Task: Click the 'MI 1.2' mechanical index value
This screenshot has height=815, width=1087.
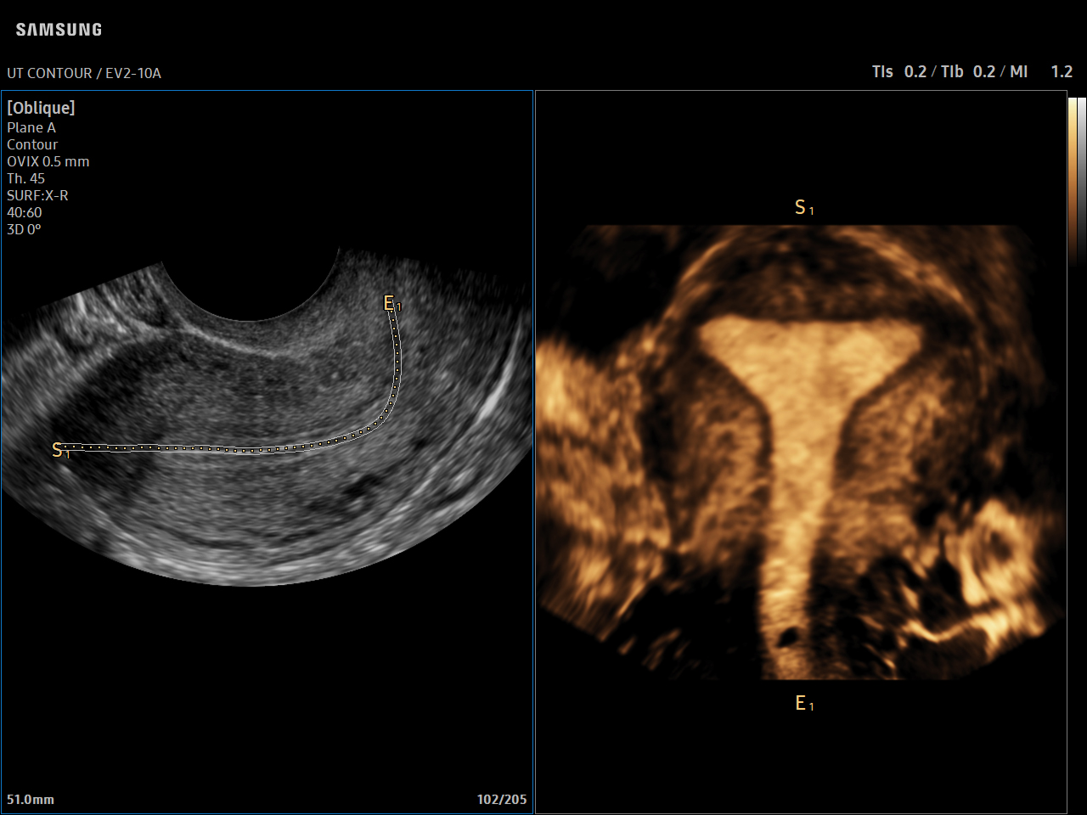Action: (1041, 72)
